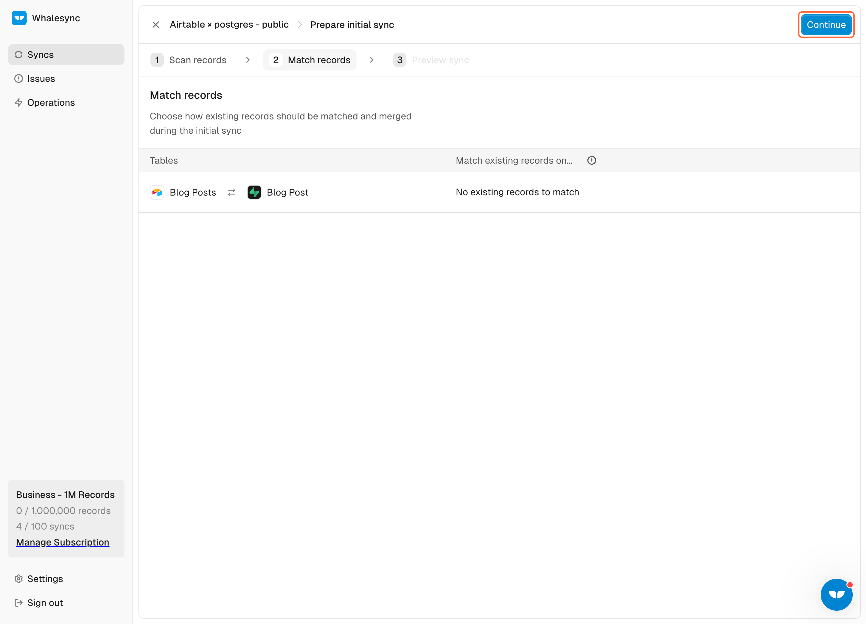Open Settings in the sidebar
866x624 pixels.
[x=66, y=579]
